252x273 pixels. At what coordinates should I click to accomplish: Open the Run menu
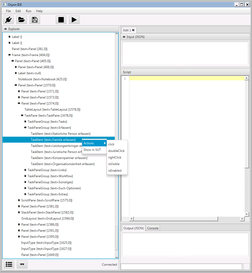(x=28, y=11)
